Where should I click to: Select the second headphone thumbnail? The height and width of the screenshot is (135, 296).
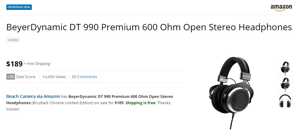coord(285,85)
